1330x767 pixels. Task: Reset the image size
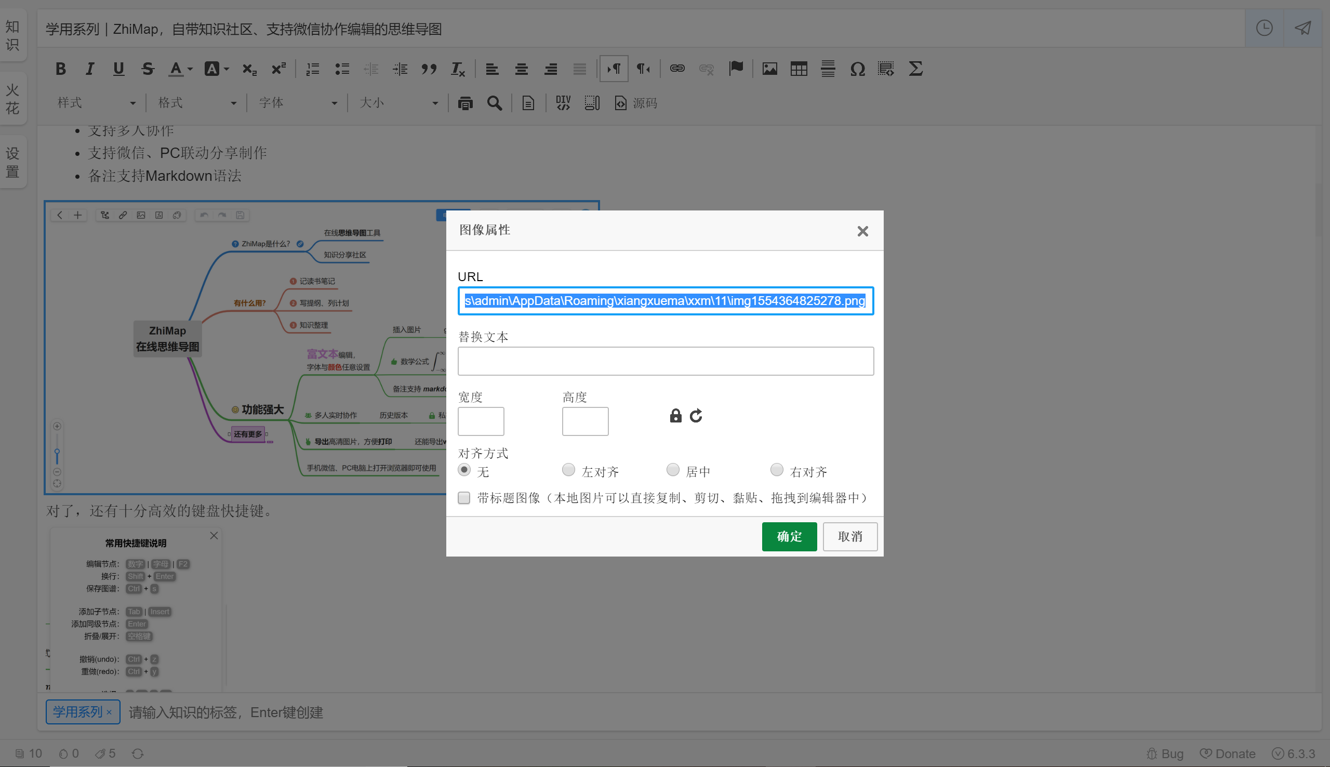coord(696,416)
